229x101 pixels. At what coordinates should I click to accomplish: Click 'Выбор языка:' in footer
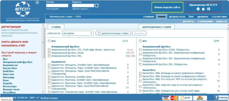coord(49,98)
